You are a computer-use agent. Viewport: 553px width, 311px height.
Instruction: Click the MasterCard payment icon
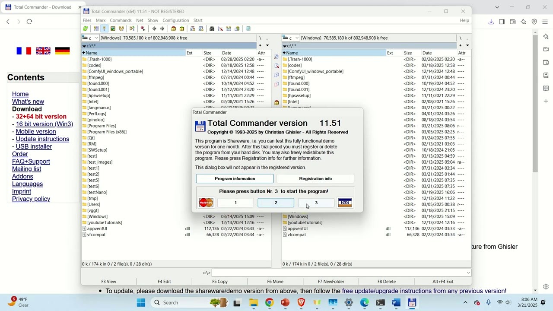(206, 202)
